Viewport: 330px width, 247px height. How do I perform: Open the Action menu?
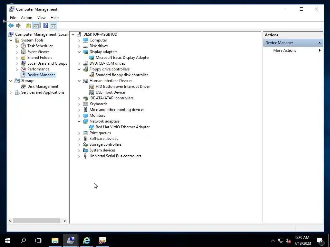pyautogui.click(x=26, y=18)
